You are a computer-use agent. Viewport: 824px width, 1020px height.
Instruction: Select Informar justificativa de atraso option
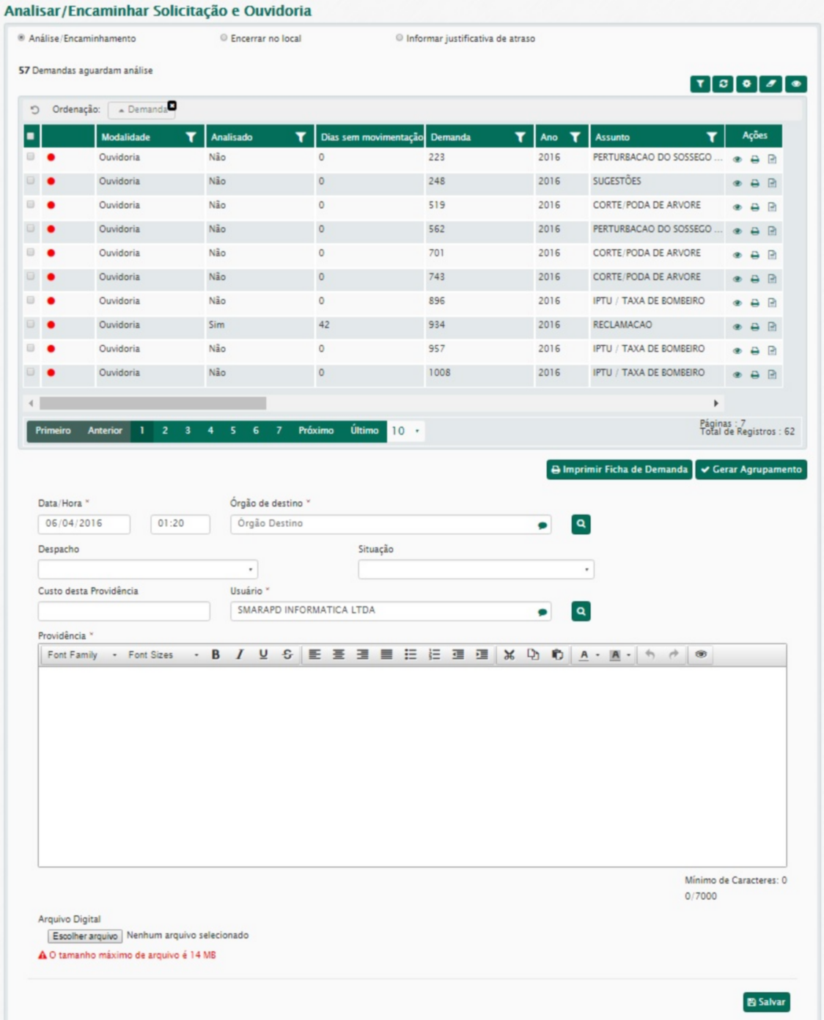pyautogui.click(x=400, y=38)
